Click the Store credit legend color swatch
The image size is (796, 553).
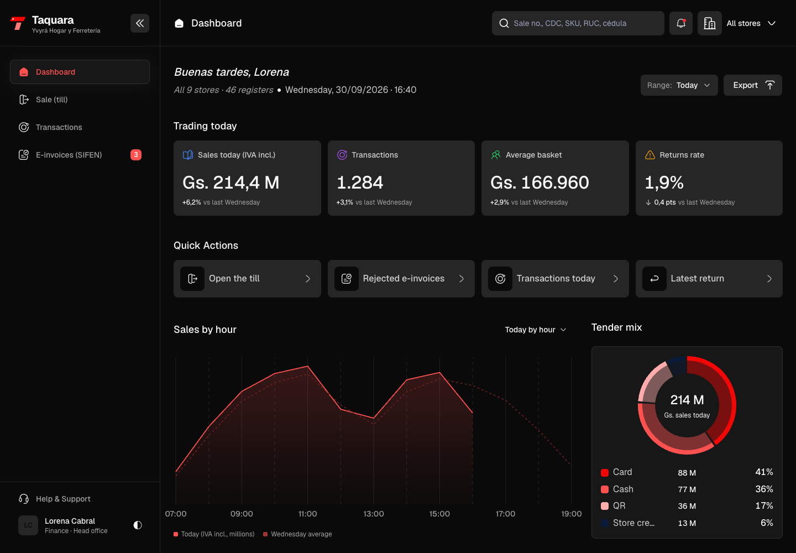click(605, 523)
